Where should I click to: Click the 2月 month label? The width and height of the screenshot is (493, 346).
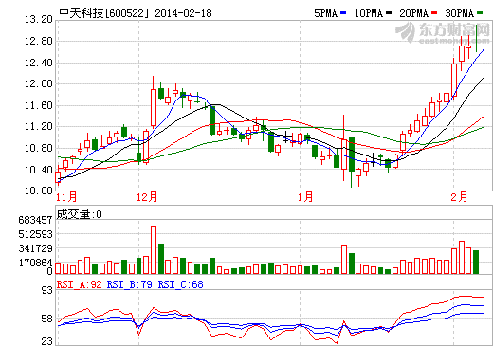459,197
